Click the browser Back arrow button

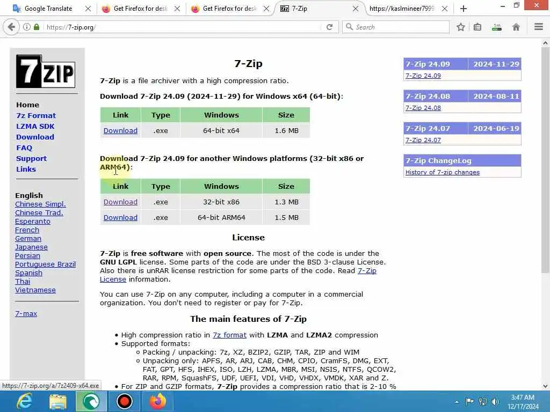pos(11,27)
